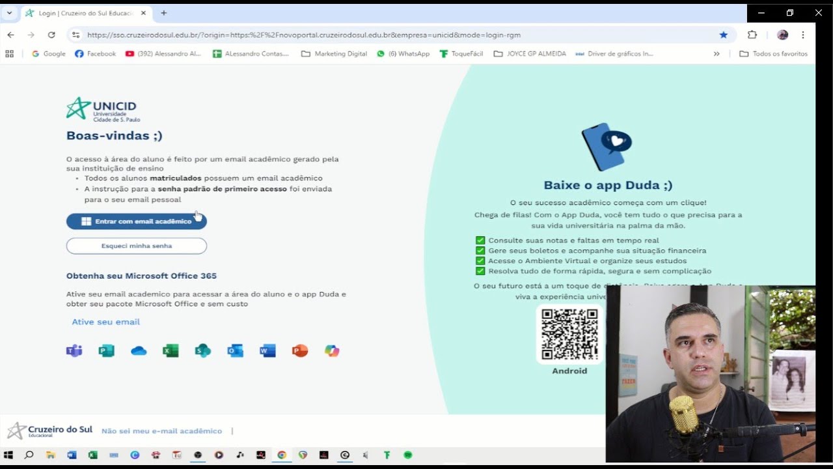Click Obtenha seu Microsoft Office 365 heading
833x469 pixels.
click(x=141, y=276)
